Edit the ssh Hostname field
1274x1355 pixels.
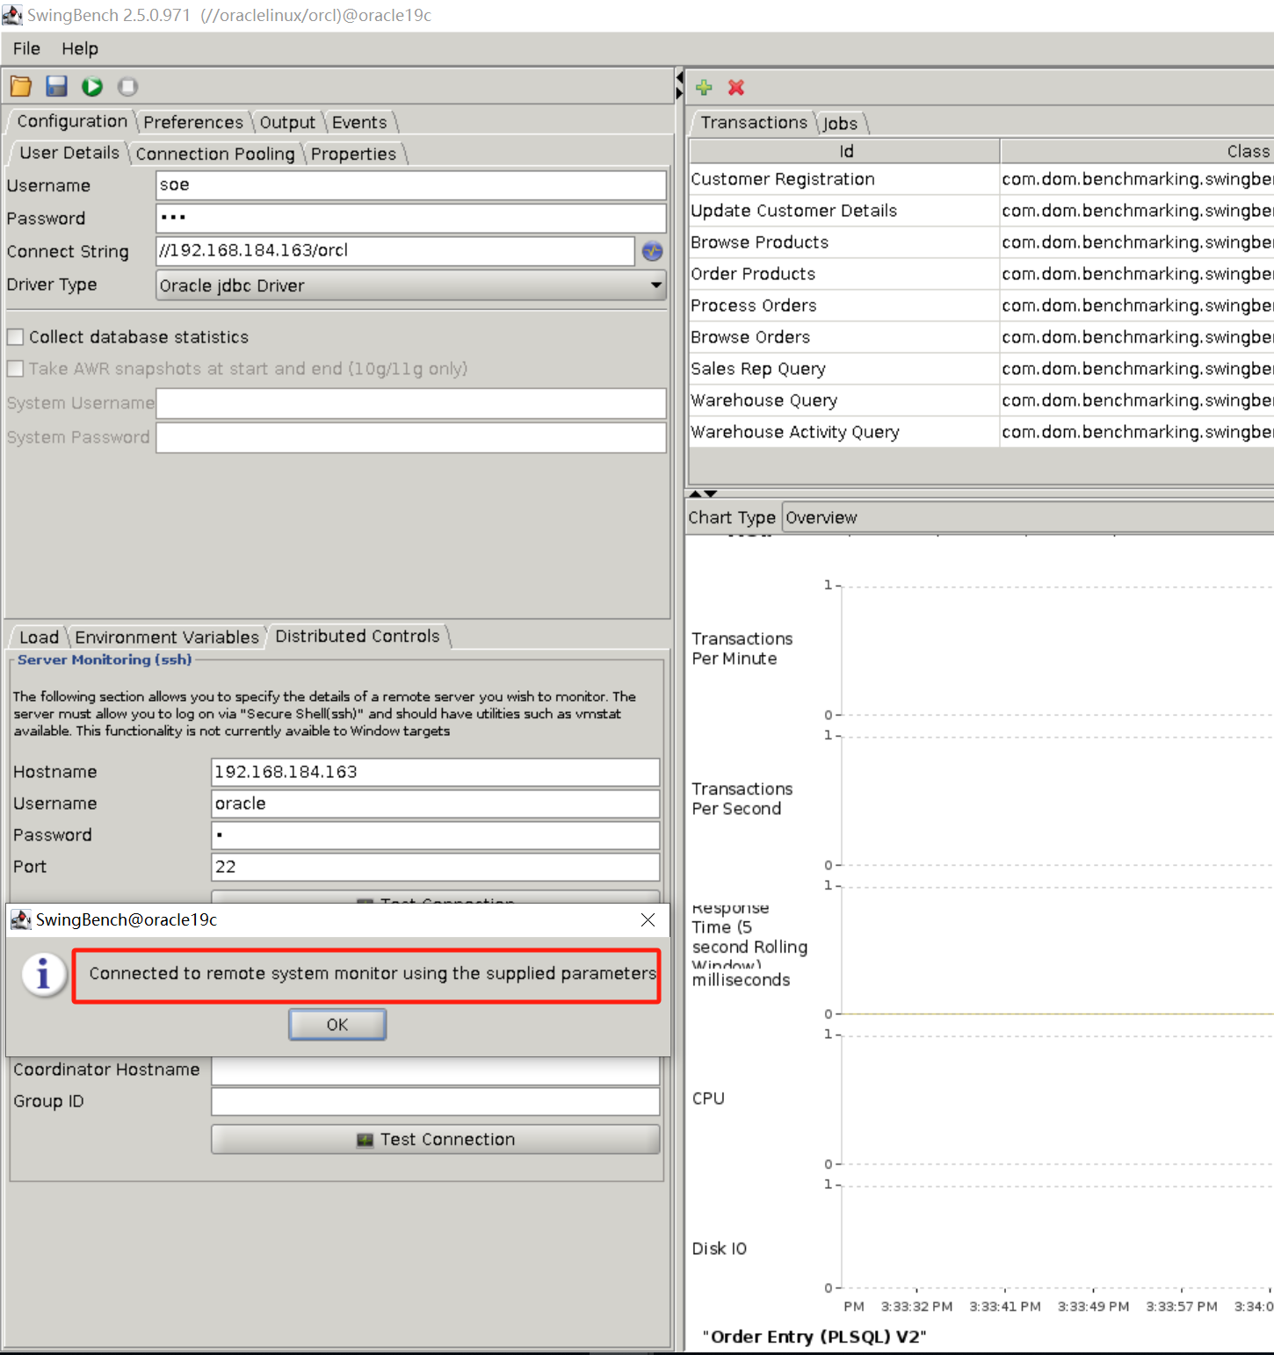[x=436, y=772]
